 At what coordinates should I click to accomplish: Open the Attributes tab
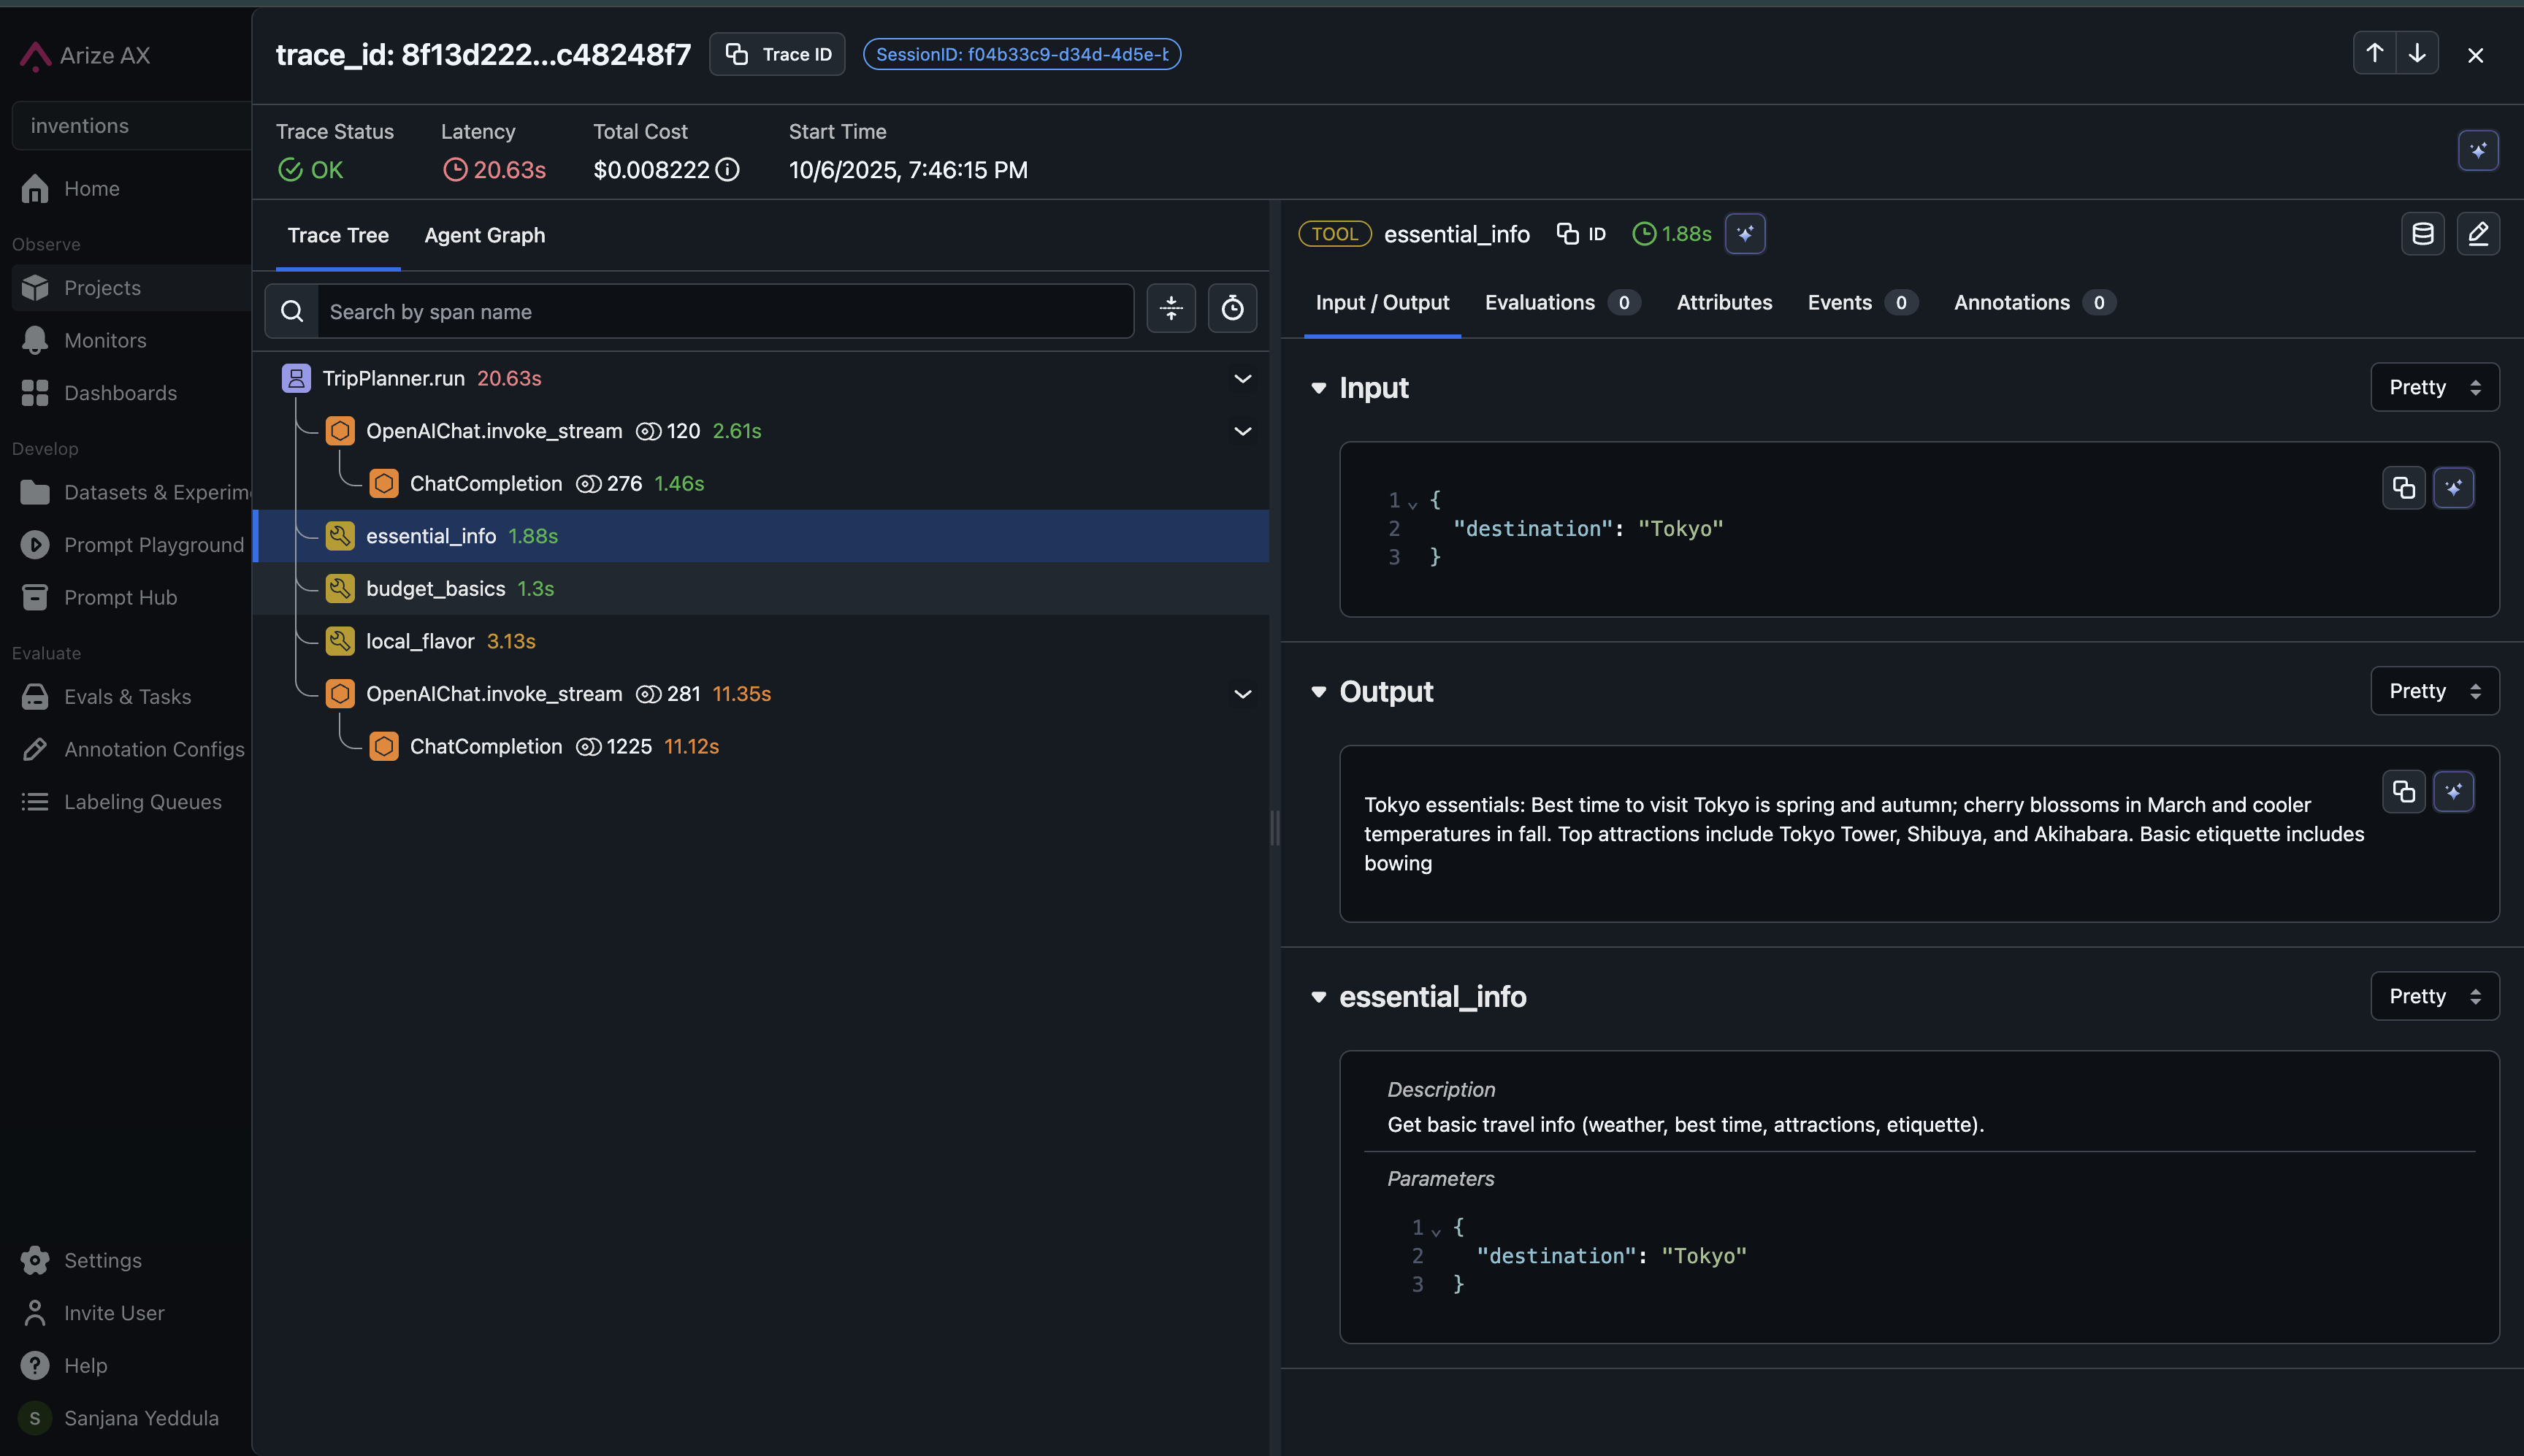pos(1724,302)
